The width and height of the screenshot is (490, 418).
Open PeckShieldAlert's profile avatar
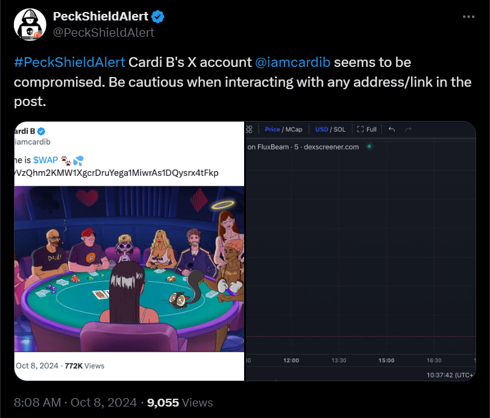30,24
